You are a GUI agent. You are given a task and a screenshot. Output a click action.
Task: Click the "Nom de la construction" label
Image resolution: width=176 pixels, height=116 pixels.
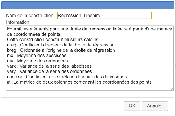pos(31,15)
